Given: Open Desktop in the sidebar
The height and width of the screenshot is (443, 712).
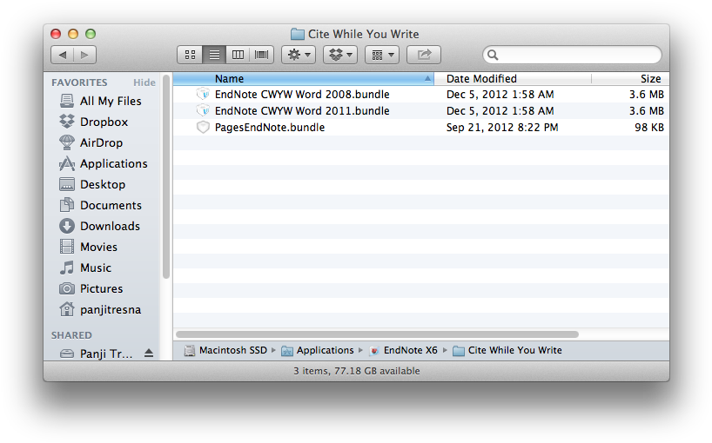Looking at the screenshot, I should click(x=102, y=184).
